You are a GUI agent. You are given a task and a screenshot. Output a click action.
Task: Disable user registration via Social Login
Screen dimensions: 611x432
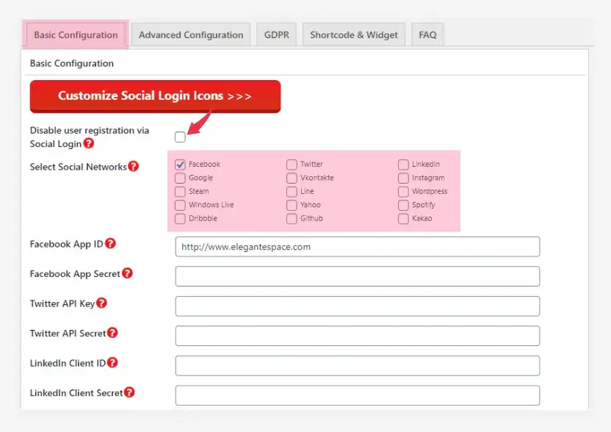point(180,137)
